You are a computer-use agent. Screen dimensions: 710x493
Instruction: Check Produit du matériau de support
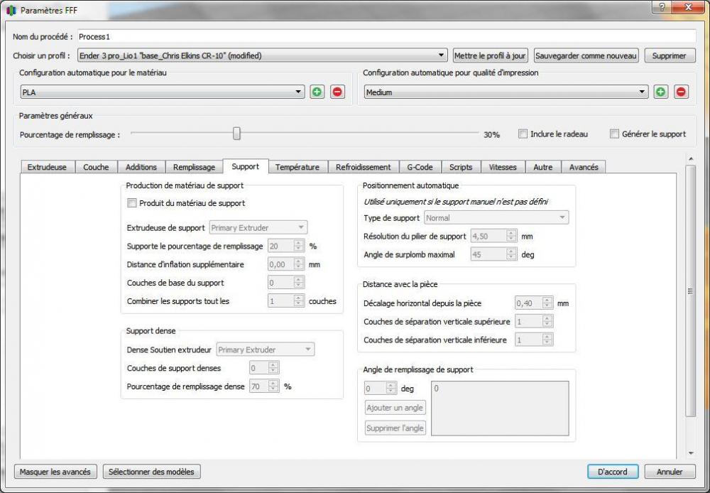click(x=132, y=203)
